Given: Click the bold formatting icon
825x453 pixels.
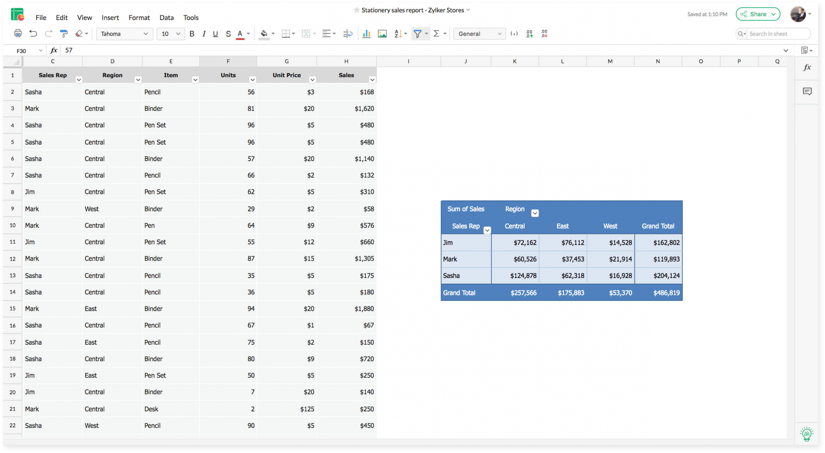Looking at the screenshot, I should tap(192, 34).
